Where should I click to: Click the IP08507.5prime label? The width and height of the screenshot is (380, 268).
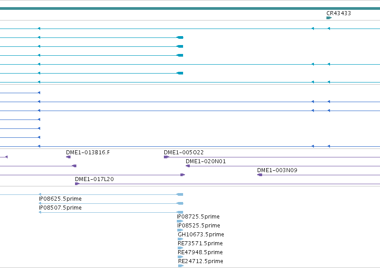pyautogui.click(x=60, y=208)
